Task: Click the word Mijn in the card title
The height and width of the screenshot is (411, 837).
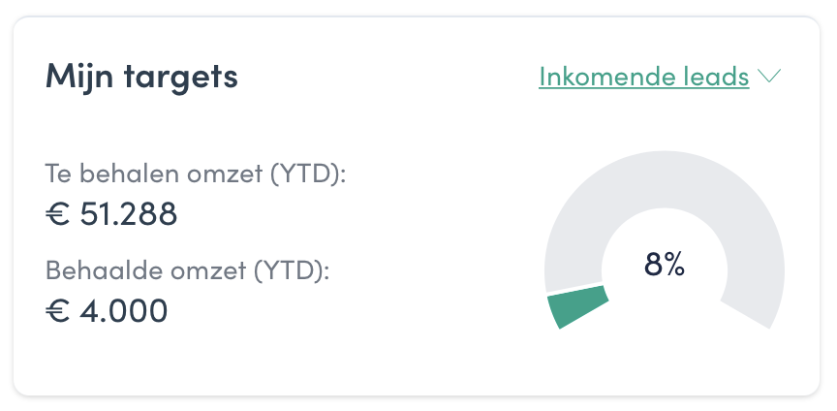Action: (x=79, y=78)
